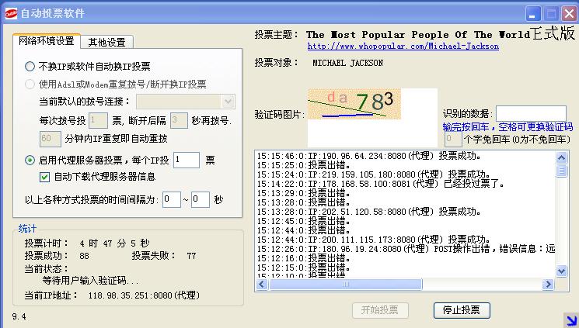Select log entry 15:12:26 IP:180.96.19.24
The image size is (579, 328).
pos(406,249)
